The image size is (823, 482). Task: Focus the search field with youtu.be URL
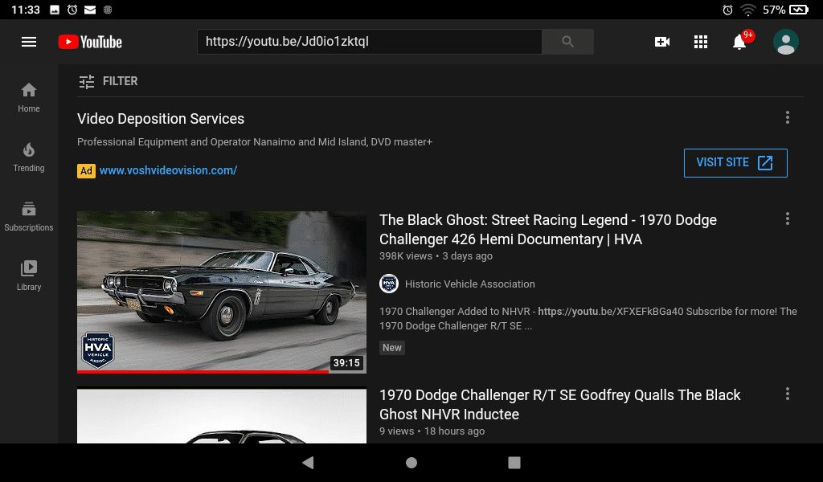click(x=370, y=42)
